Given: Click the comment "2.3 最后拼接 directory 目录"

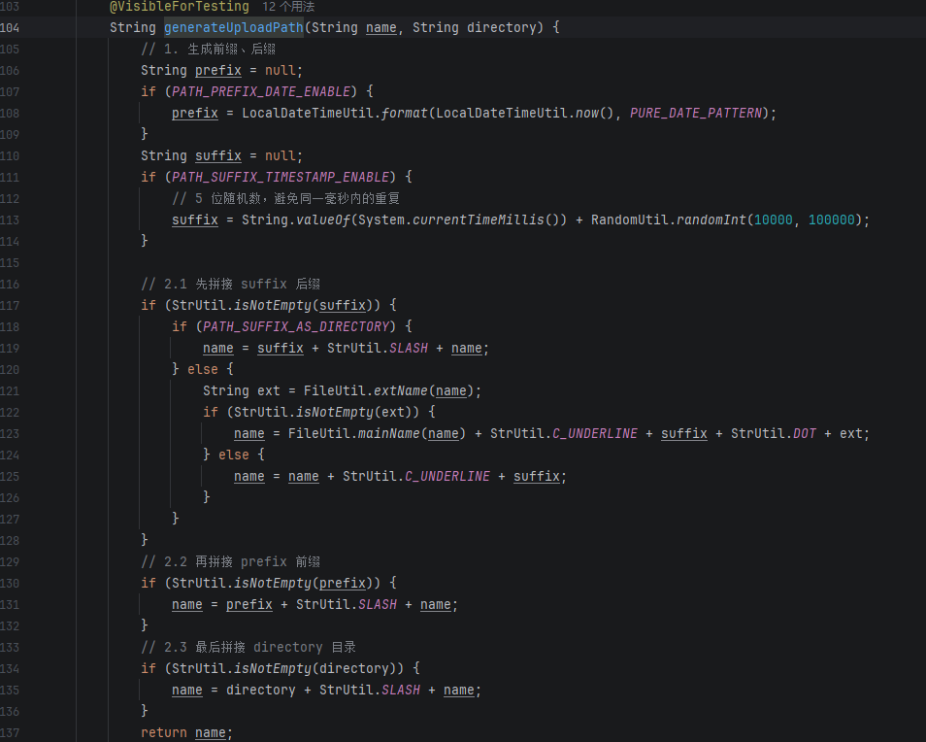Looking at the screenshot, I should (248, 648).
